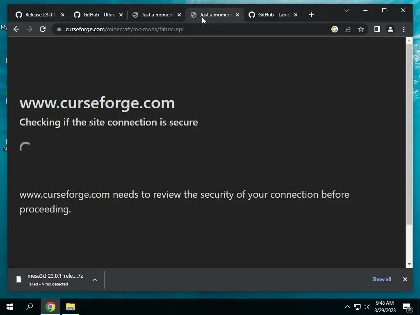420x315 pixels.
Task: View site information via the lock icon
Action: [59, 29]
